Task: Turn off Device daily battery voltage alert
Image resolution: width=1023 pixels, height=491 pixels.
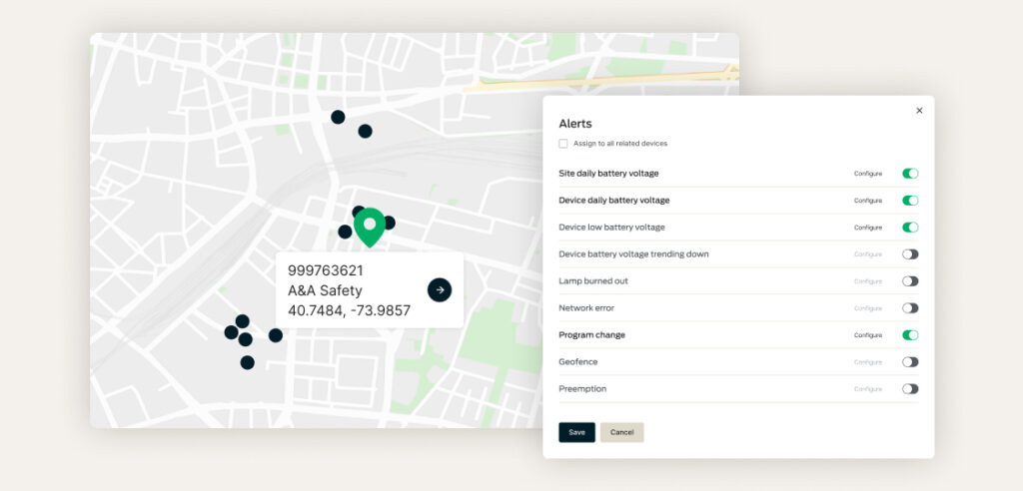Action: coord(910,201)
